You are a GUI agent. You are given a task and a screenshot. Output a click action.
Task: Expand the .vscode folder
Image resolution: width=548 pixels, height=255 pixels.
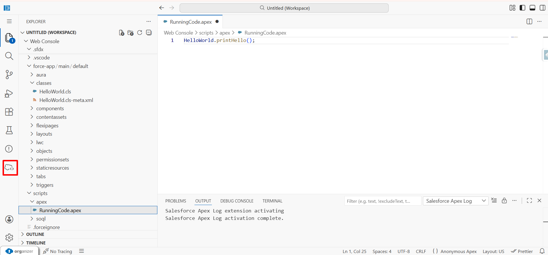point(41,58)
